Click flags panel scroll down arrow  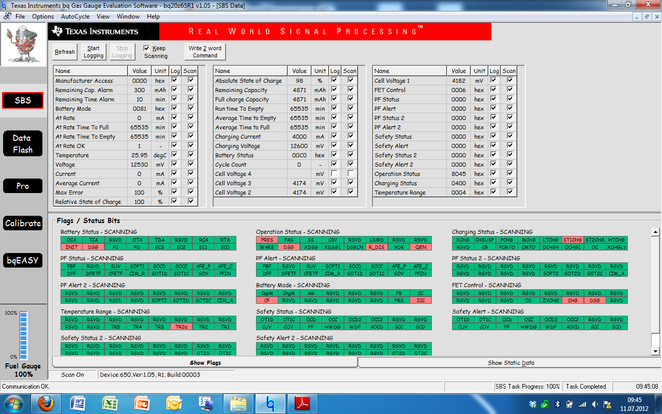coord(656,351)
